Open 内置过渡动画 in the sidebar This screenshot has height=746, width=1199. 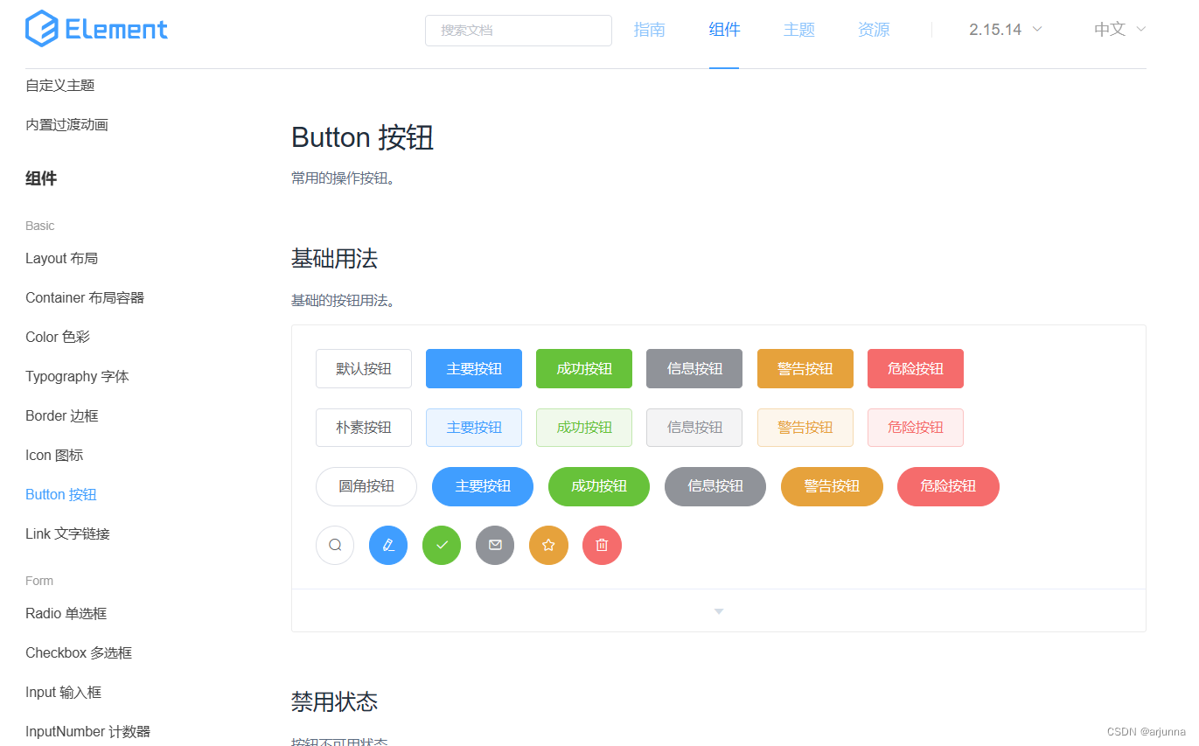(x=66, y=124)
